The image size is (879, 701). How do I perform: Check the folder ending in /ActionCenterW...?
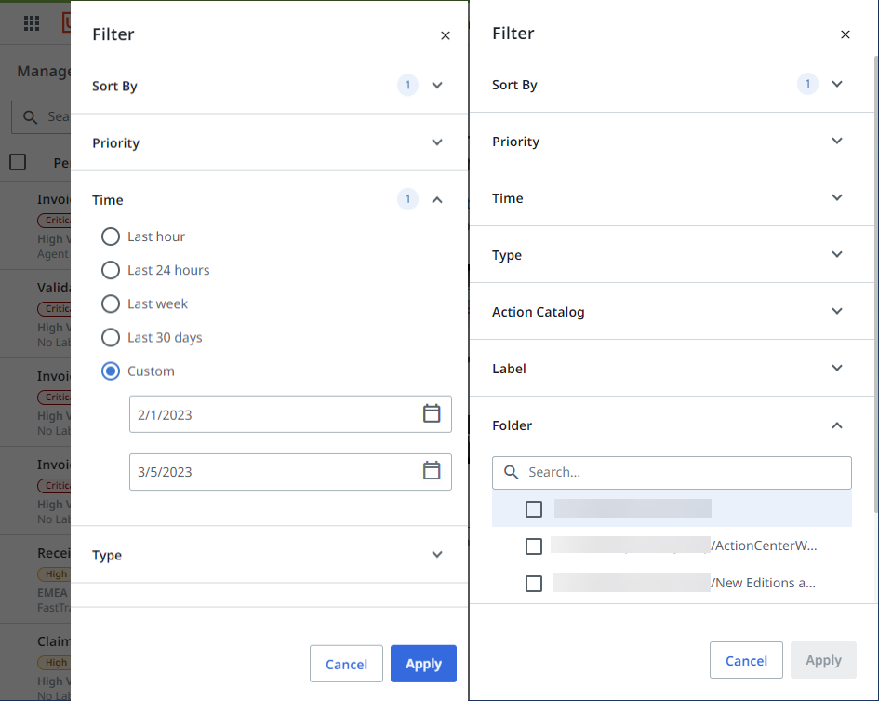534,546
